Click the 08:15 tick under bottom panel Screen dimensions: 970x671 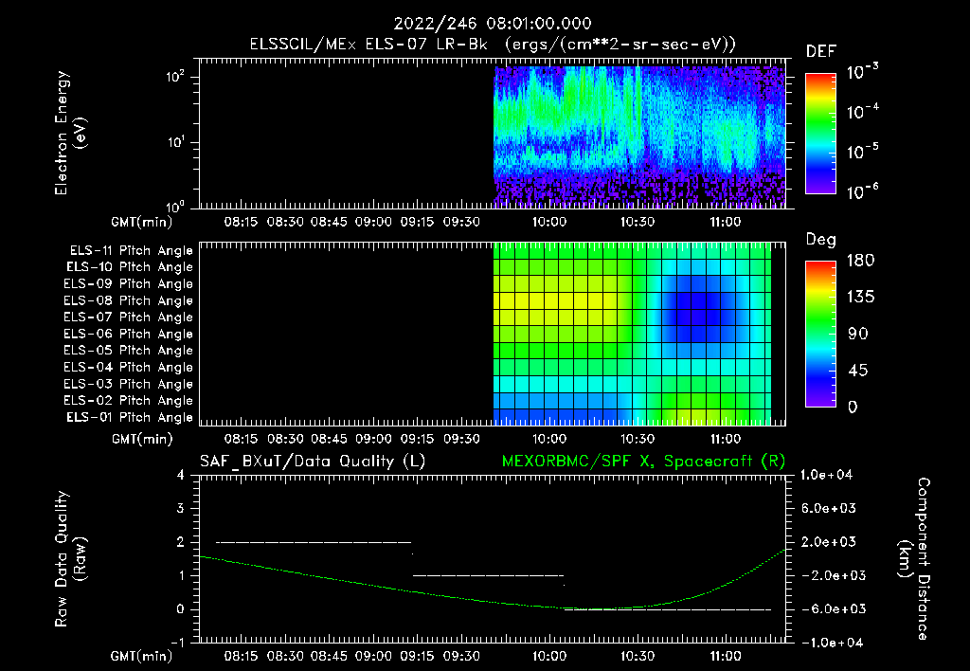pyautogui.click(x=242, y=656)
